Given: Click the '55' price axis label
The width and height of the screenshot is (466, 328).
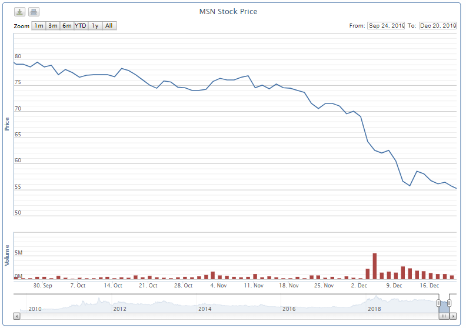Looking at the screenshot, I should click(x=18, y=187).
